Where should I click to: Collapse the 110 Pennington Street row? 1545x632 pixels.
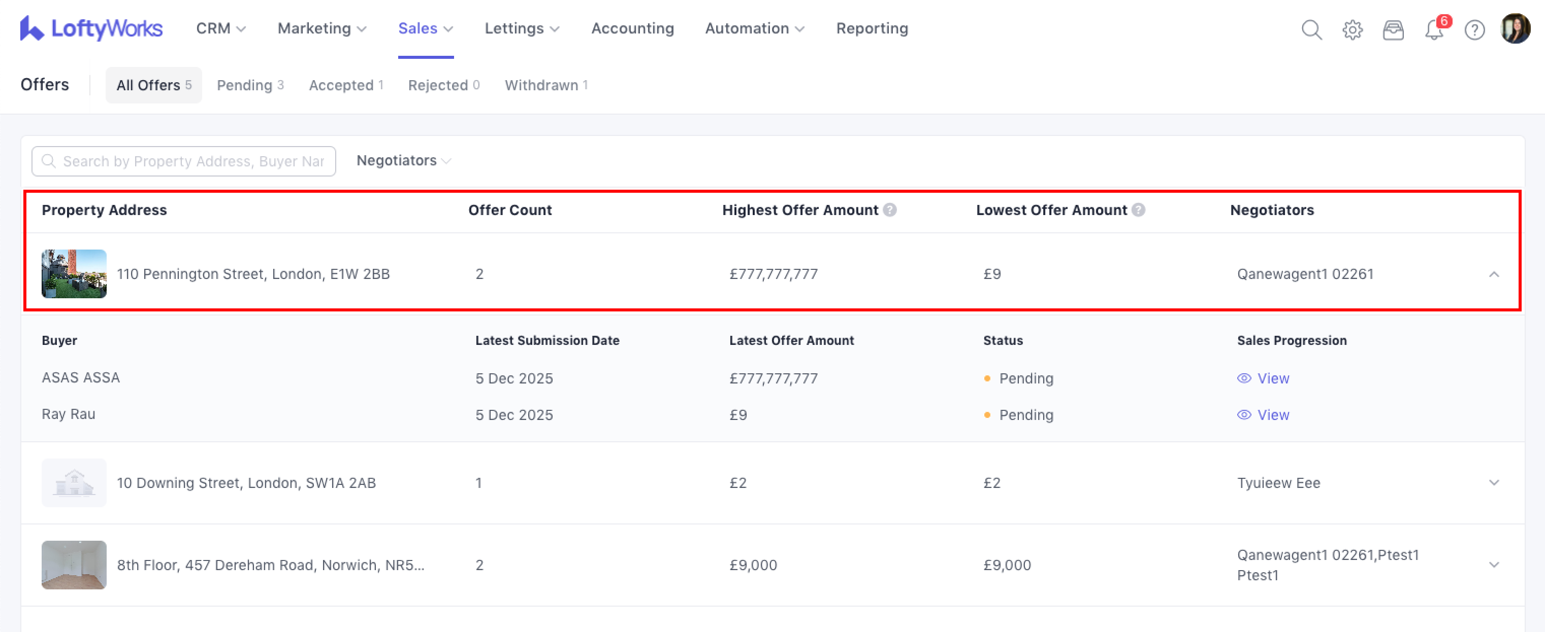1493,274
